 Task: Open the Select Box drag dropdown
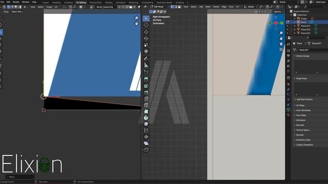17,12
